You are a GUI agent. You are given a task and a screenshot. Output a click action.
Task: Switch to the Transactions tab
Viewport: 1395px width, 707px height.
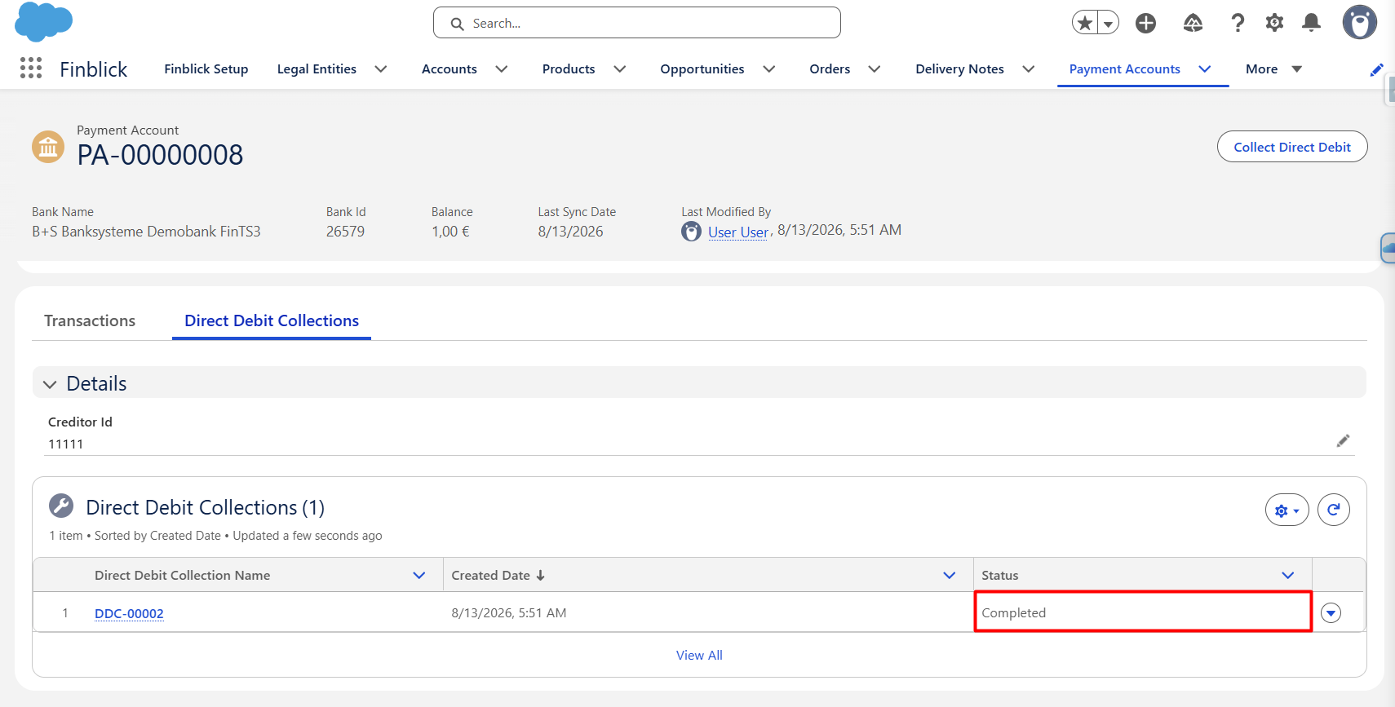[90, 320]
